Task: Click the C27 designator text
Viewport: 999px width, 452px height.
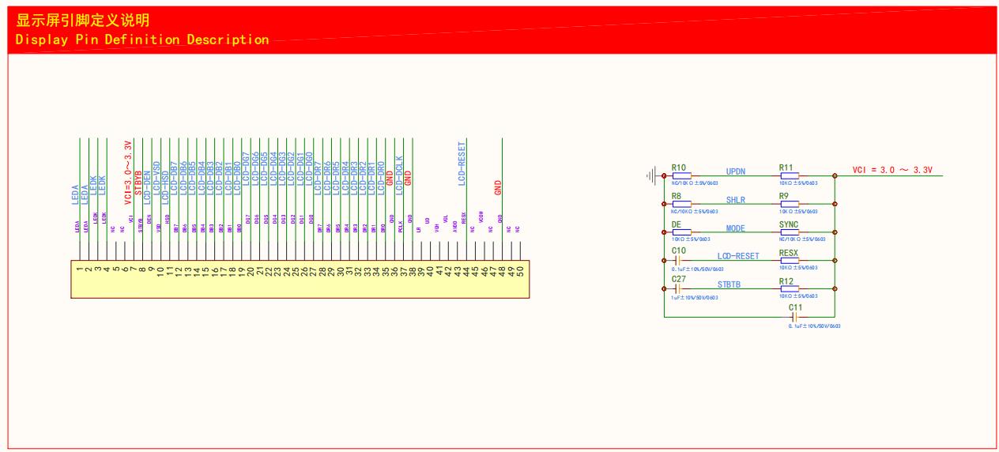Action: click(679, 279)
